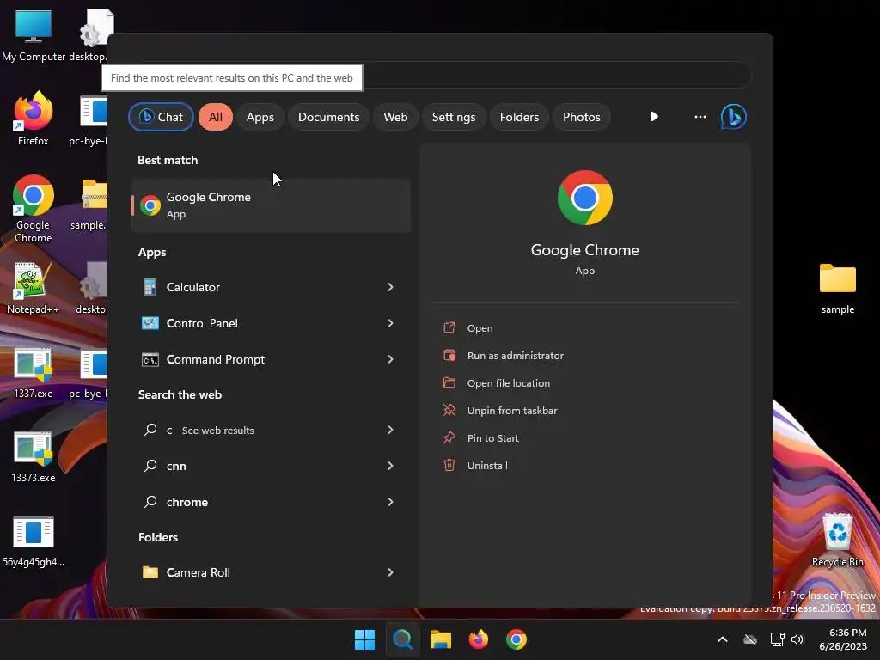The width and height of the screenshot is (880, 660).
Task: Switch to the Documents filter
Action: pos(328,117)
